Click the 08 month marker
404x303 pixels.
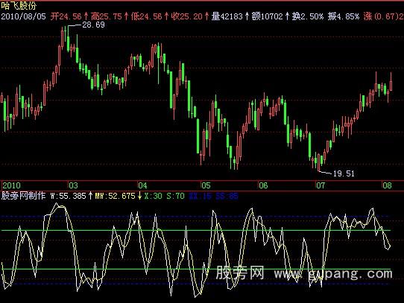click(387, 185)
